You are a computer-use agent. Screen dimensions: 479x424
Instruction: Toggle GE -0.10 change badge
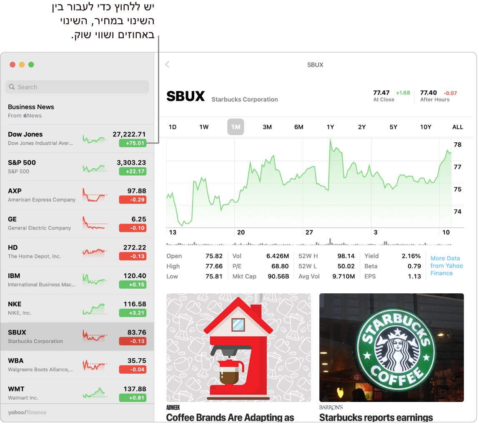point(133,228)
